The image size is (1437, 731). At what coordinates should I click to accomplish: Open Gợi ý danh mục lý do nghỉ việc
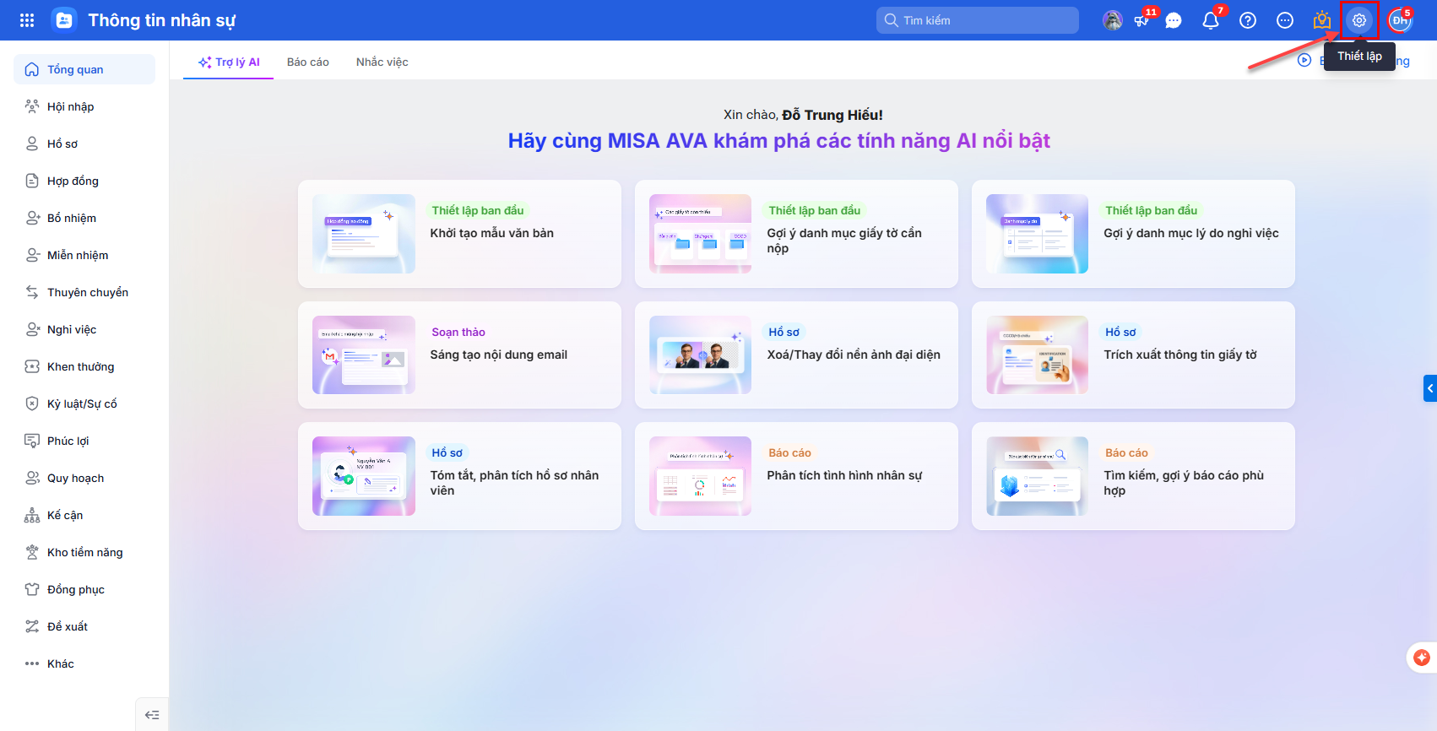click(x=1133, y=234)
